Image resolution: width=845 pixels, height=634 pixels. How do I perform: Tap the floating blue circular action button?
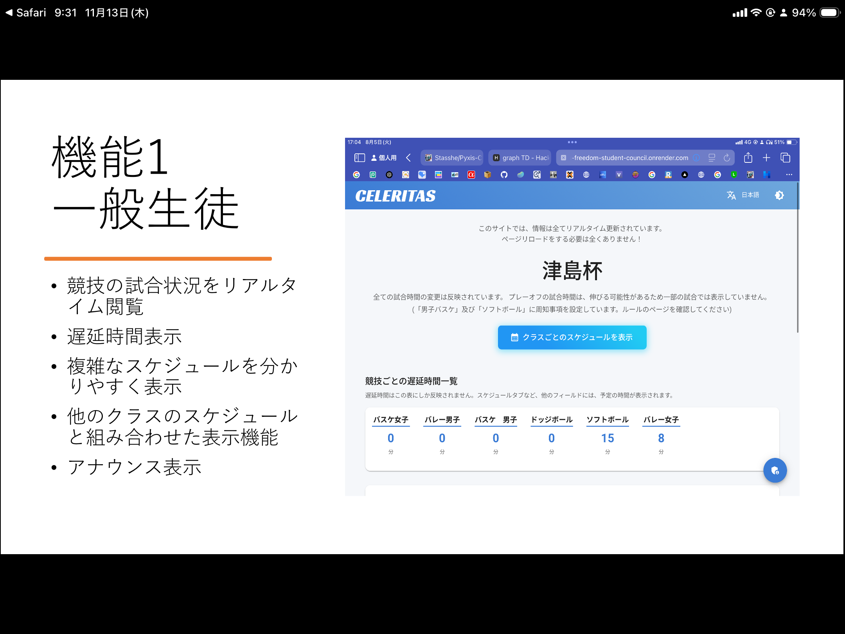775,470
